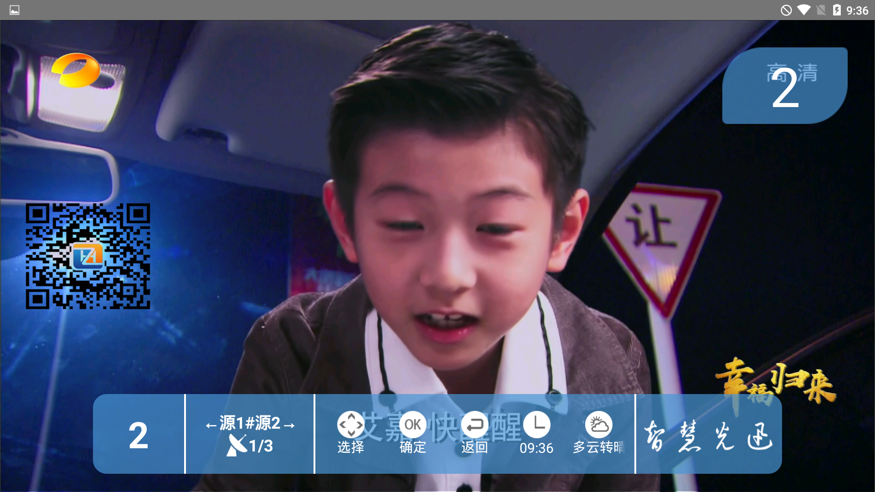Tap the 源1#源2 source label

pyautogui.click(x=250, y=423)
